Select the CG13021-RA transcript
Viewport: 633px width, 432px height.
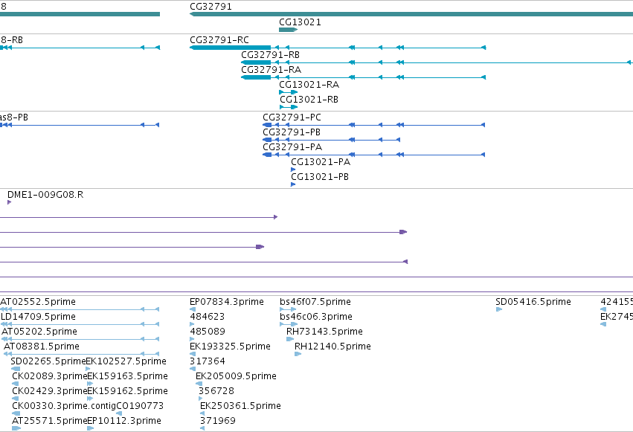pyautogui.click(x=289, y=92)
